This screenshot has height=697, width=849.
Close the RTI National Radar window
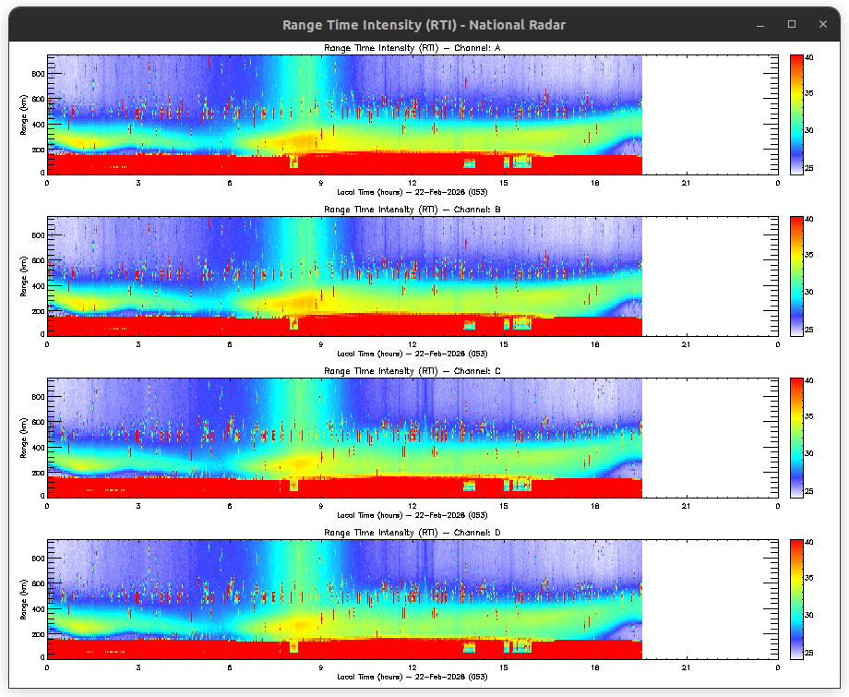(820, 24)
